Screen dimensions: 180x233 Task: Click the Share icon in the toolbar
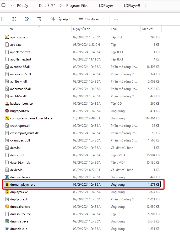point(27,19)
